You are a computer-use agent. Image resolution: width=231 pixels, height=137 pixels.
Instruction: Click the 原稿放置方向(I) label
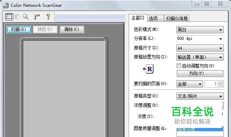point(151,57)
